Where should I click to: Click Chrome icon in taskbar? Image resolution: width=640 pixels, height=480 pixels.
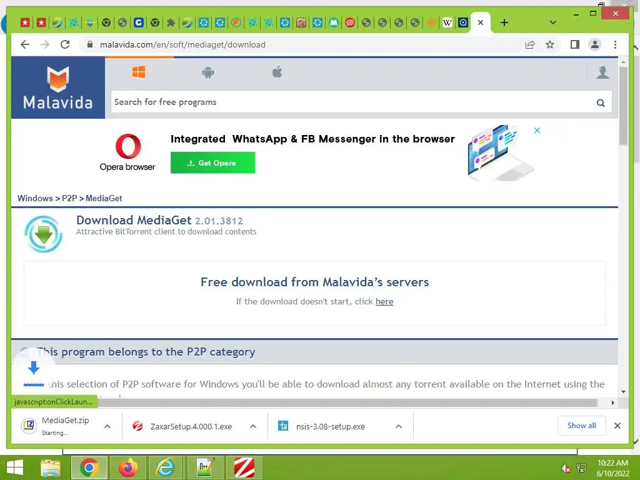click(89, 467)
